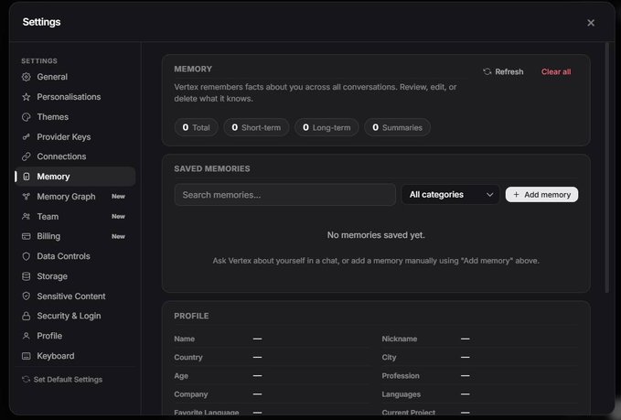Click the Add memory button

541,195
